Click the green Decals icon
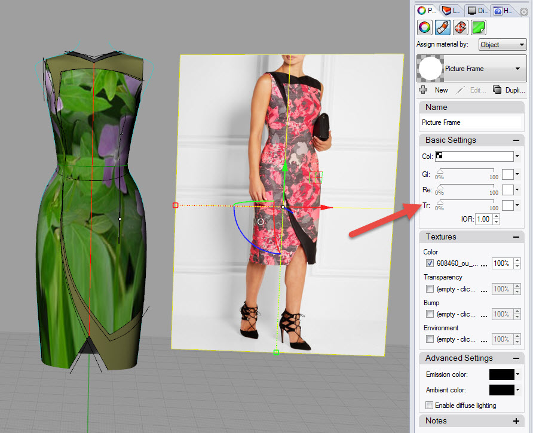533x433 pixels. [x=478, y=27]
